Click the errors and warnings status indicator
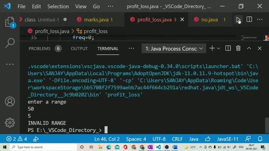This screenshot has width=269, height=151. 16,139
